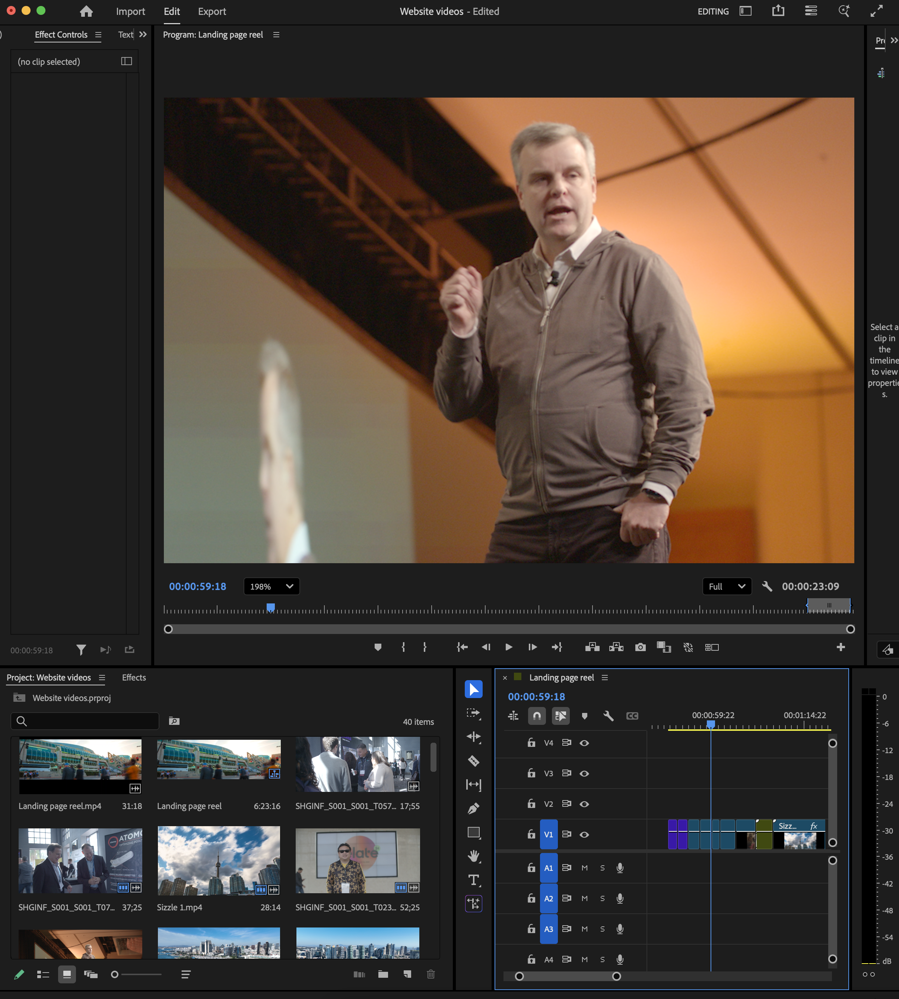Open Project panel menu
This screenshot has height=999, width=899.
tap(102, 678)
